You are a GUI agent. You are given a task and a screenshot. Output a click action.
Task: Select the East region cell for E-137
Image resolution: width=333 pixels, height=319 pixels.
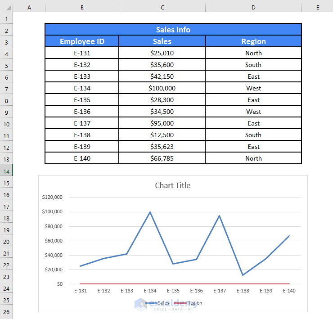pos(253,123)
